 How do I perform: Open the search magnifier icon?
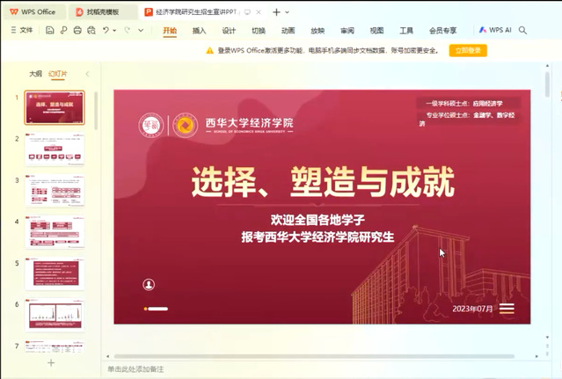[x=523, y=30]
